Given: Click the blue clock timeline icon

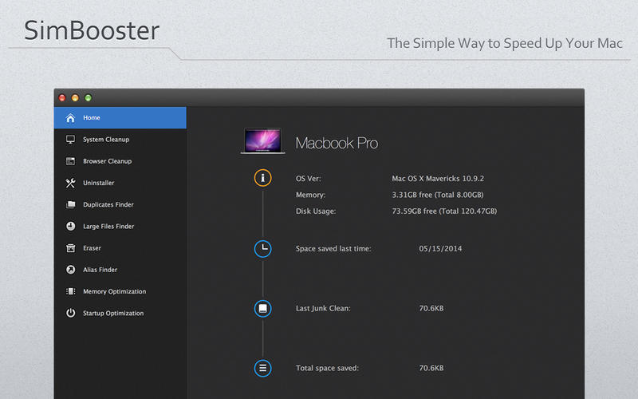Looking at the screenshot, I should pos(263,249).
